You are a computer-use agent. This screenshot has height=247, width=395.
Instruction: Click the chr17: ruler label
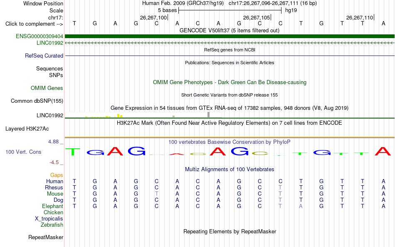pyautogui.click(x=55, y=17)
